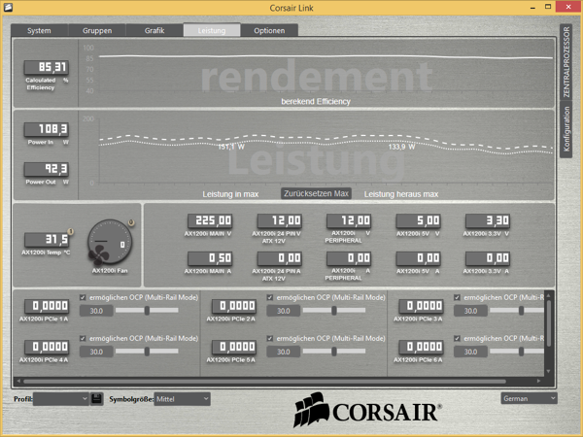
Task: Click the Corsair Link app icon in title bar
Action: pos(8,7)
